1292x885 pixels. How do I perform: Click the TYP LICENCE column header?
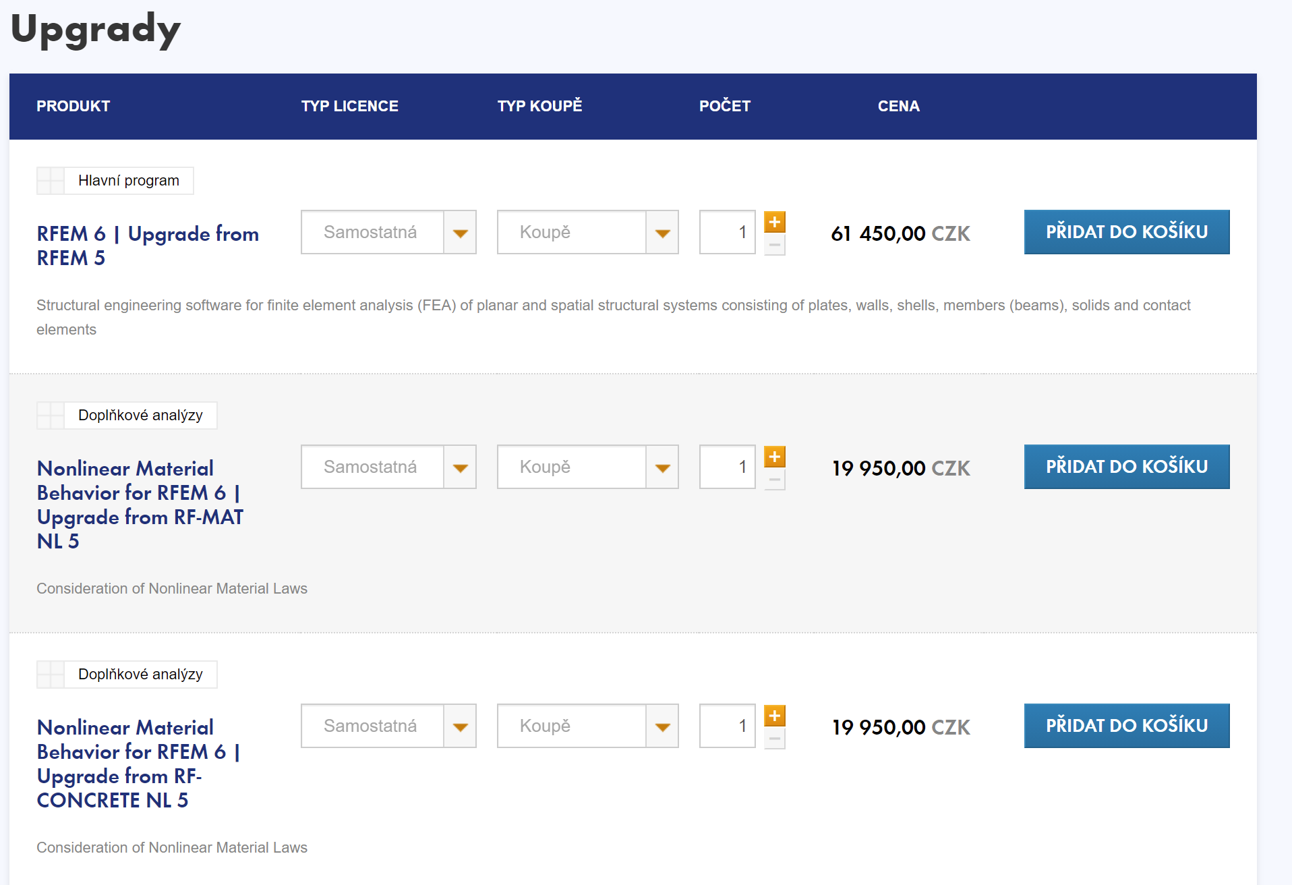350,106
